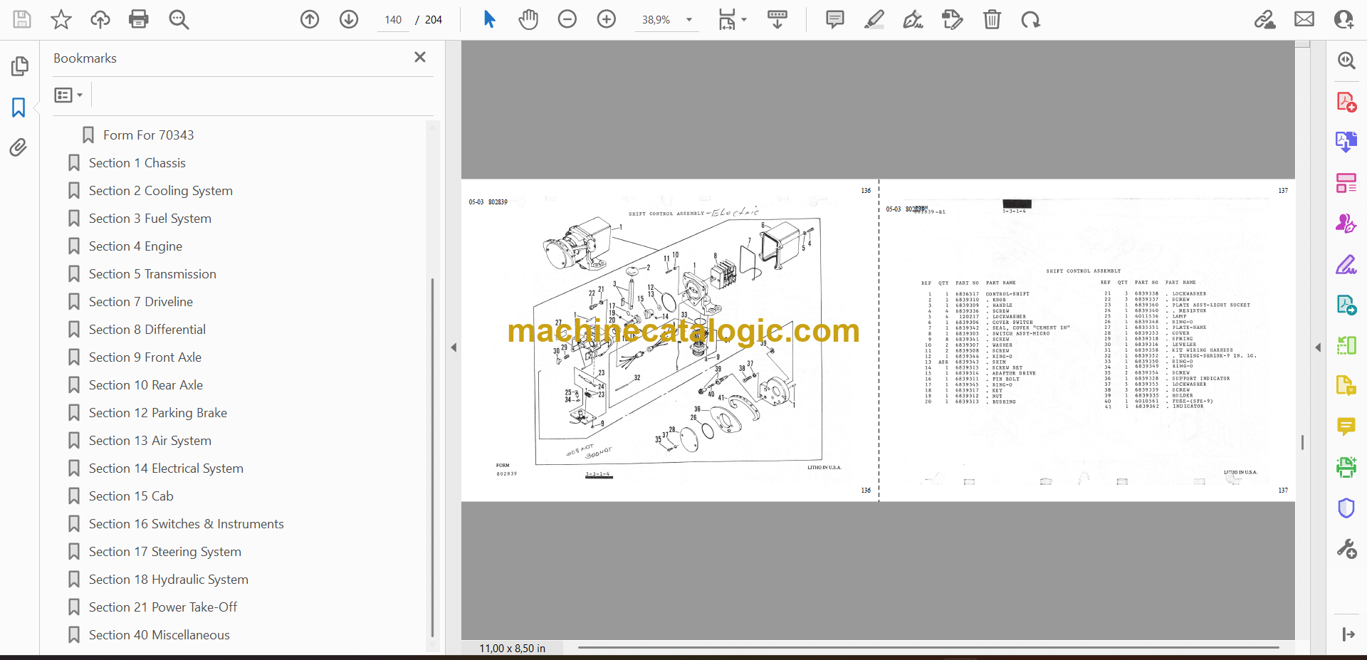Activate the selection arrow tool

pyautogui.click(x=489, y=19)
